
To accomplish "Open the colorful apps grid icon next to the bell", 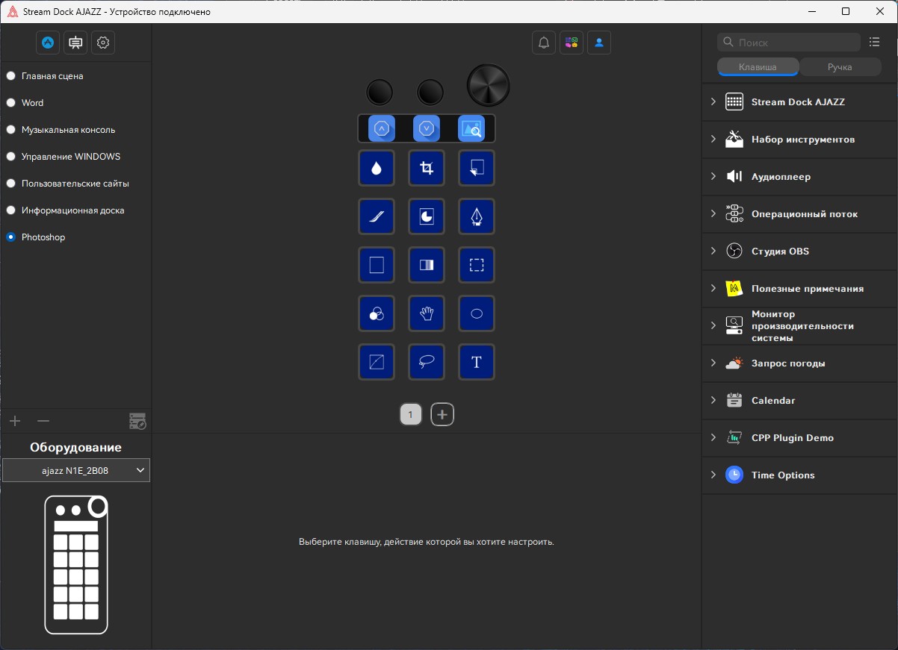I will 572,43.
